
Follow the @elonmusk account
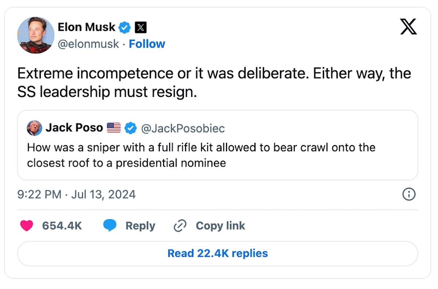[x=147, y=44]
